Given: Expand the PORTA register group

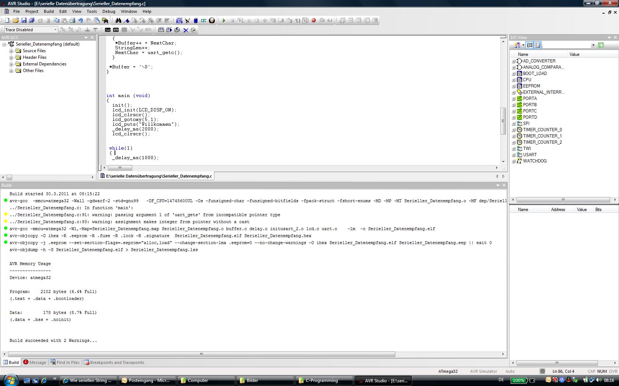Looking at the screenshot, I should 514,99.
